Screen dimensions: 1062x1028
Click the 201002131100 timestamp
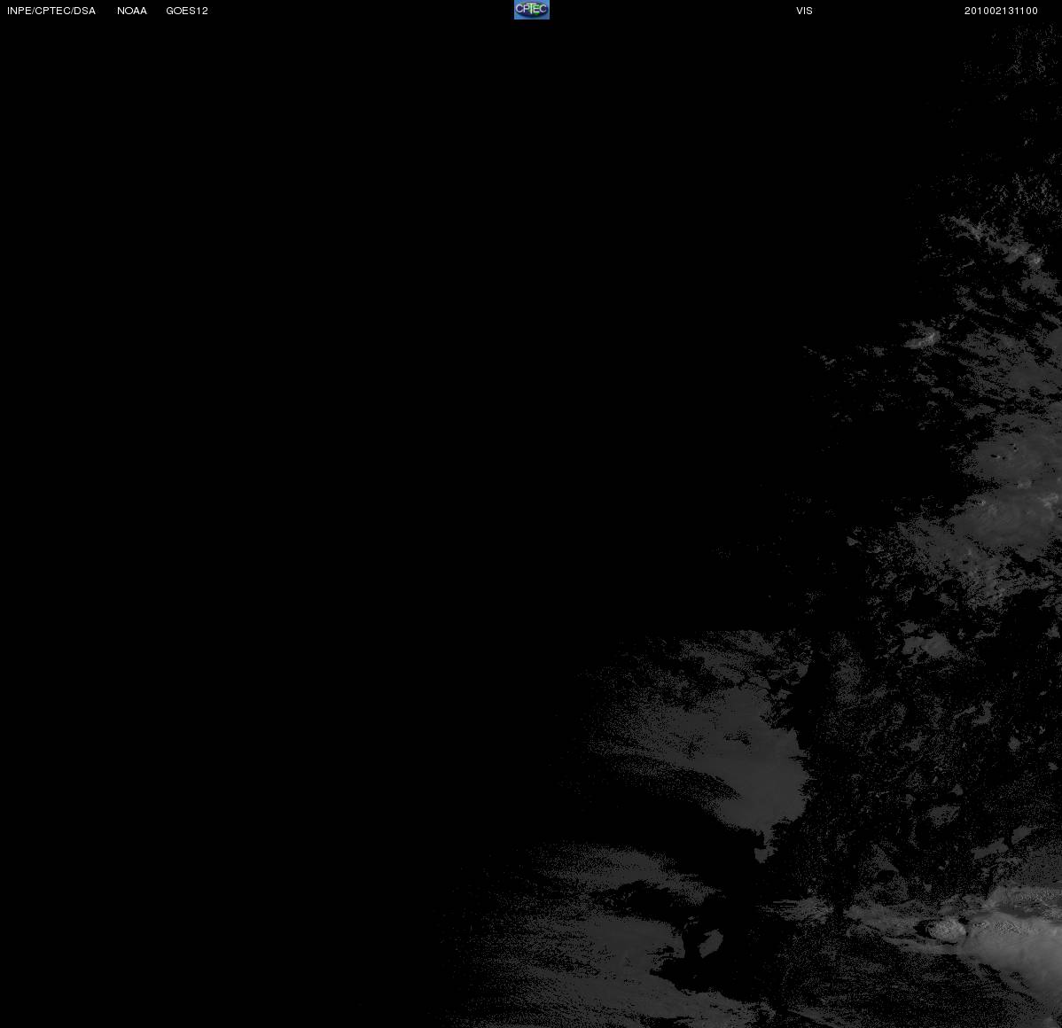pos(1001,11)
